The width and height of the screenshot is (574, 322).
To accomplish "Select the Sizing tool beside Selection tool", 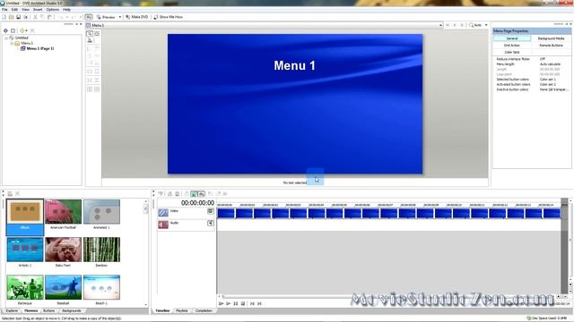I will click(x=97, y=34).
